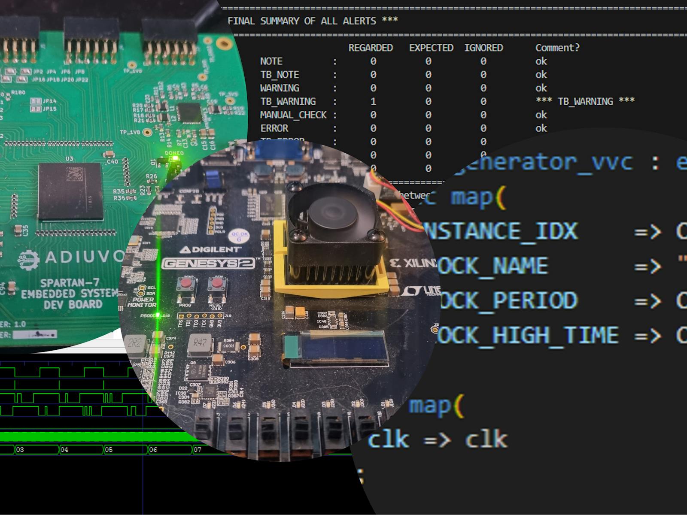Click waveform bus value 06
Viewport: 687px width, 515px height.
pyautogui.click(x=153, y=450)
